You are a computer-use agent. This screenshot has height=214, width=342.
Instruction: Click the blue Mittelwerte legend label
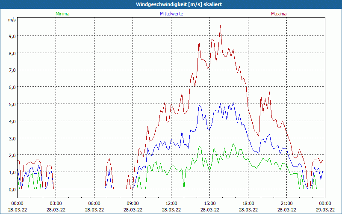[171, 14]
